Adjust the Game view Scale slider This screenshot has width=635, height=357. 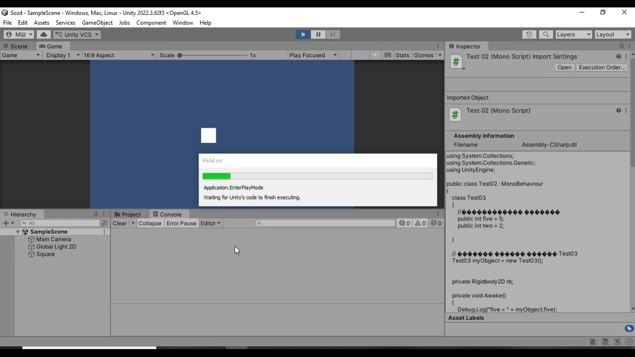[x=213, y=55]
